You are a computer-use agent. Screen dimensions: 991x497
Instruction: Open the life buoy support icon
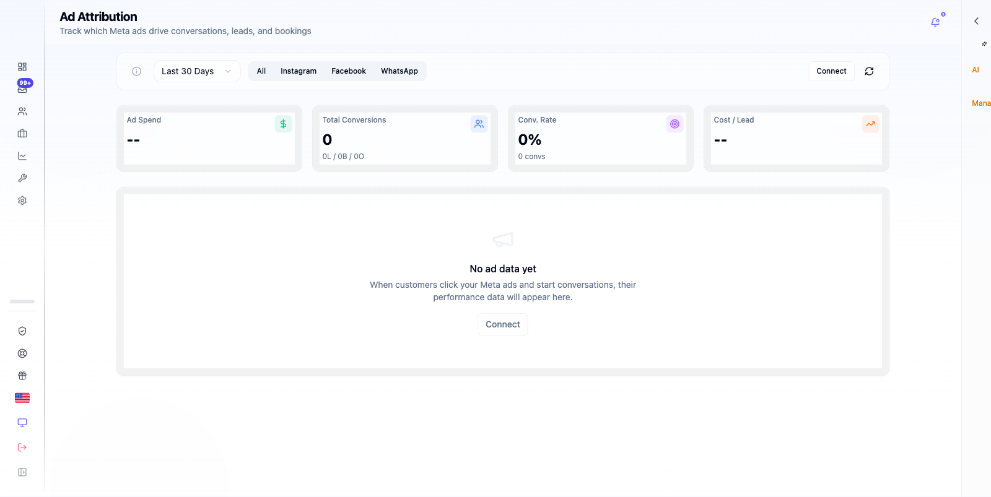[22, 353]
